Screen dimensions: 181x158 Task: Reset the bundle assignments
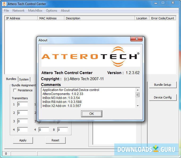[x=55, y=140]
